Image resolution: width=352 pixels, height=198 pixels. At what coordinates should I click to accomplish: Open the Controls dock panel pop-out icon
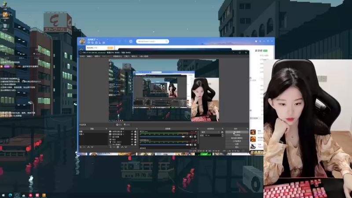[247, 129]
